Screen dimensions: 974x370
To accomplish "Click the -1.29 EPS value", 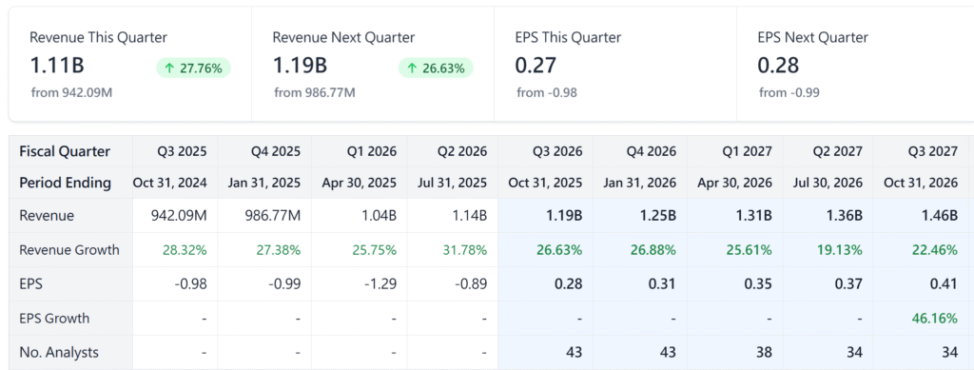I will (x=380, y=284).
